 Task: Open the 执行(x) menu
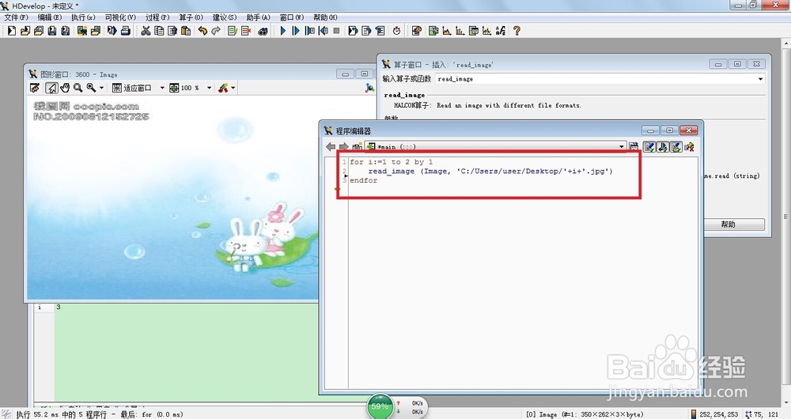coord(83,17)
